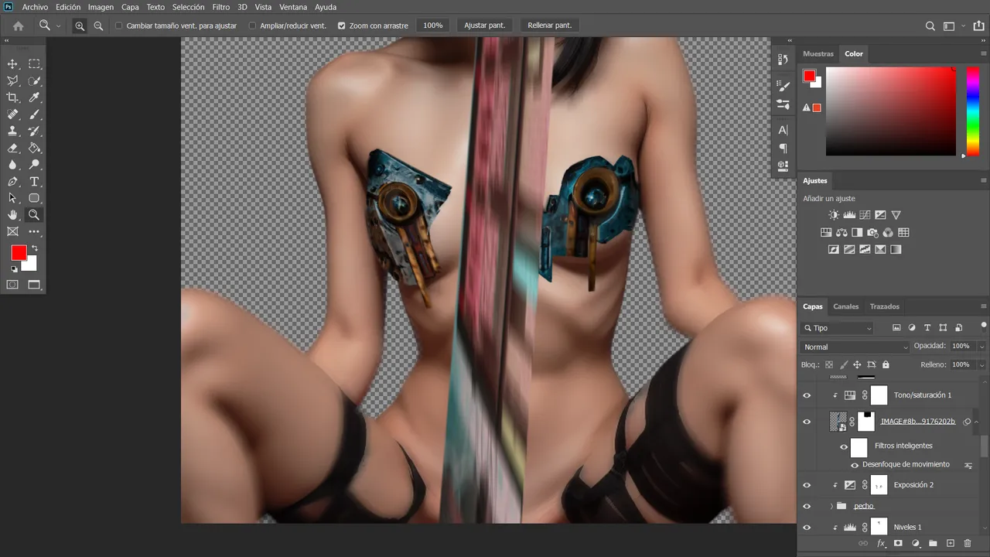Select the Frame tool

pos(12,232)
